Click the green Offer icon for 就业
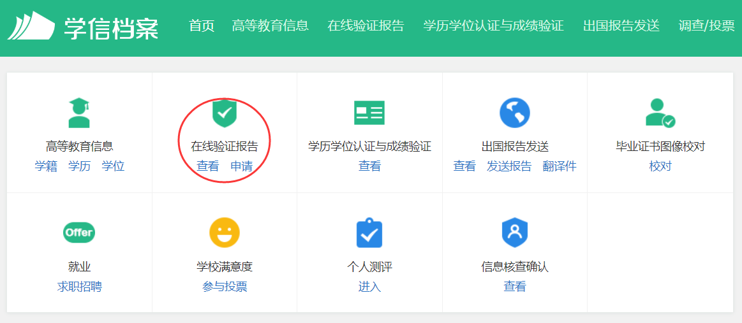 click(x=79, y=233)
